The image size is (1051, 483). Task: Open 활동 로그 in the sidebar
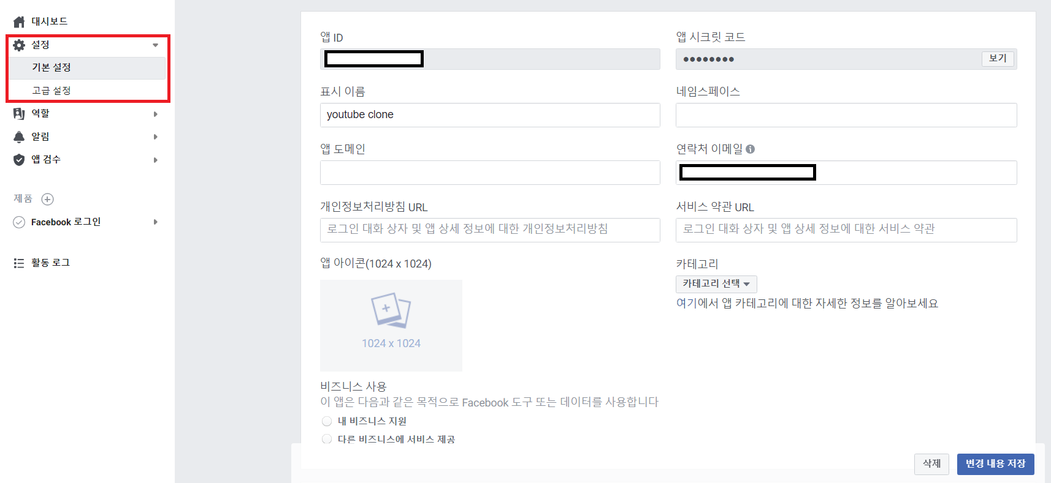[x=51, y=263]
